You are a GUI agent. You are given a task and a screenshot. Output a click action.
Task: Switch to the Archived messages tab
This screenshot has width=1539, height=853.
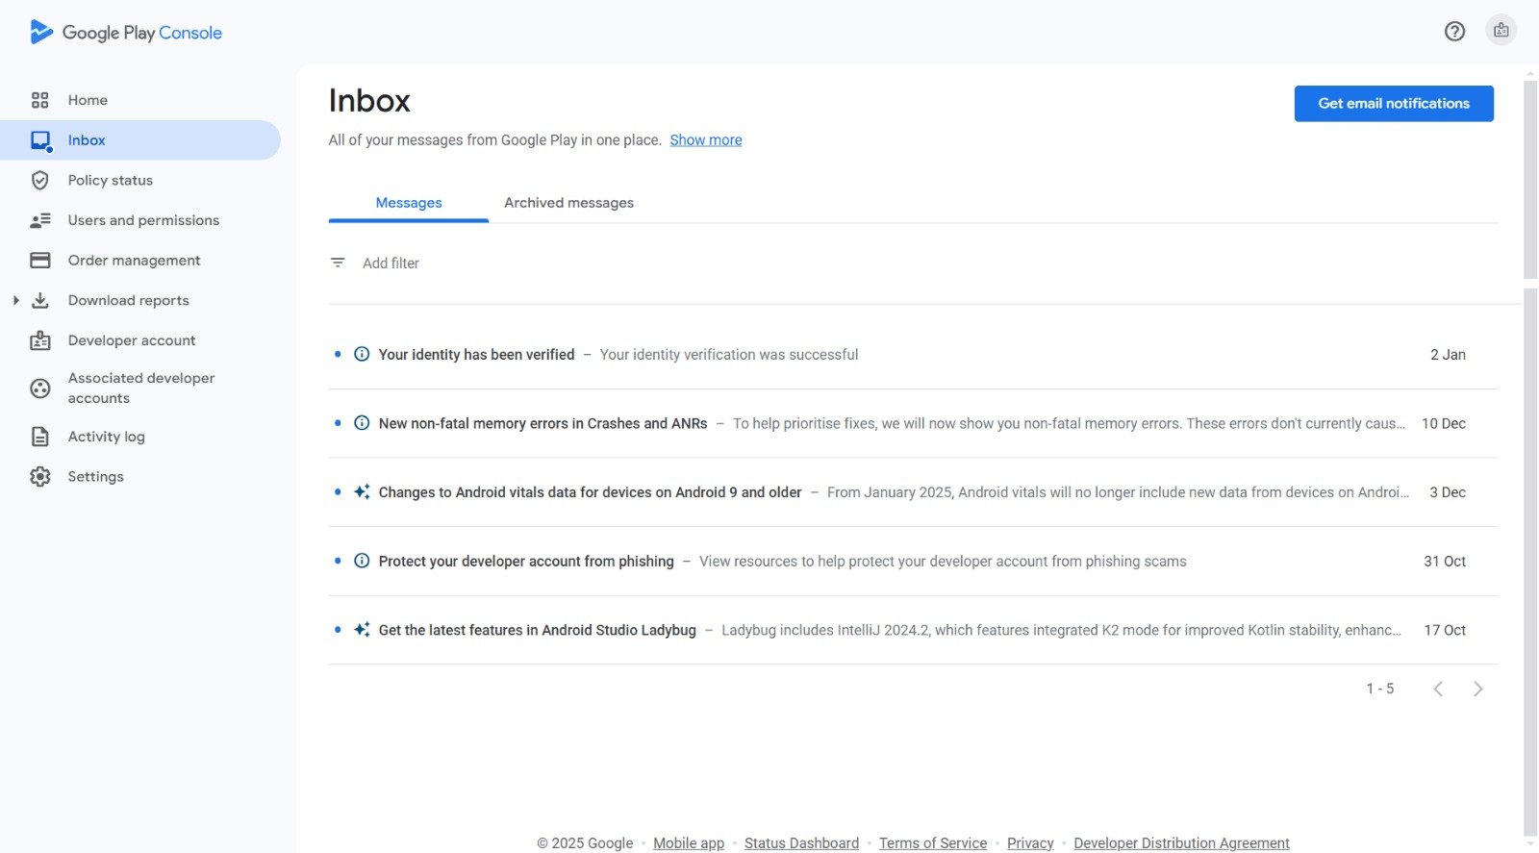[x=568, y=203]
